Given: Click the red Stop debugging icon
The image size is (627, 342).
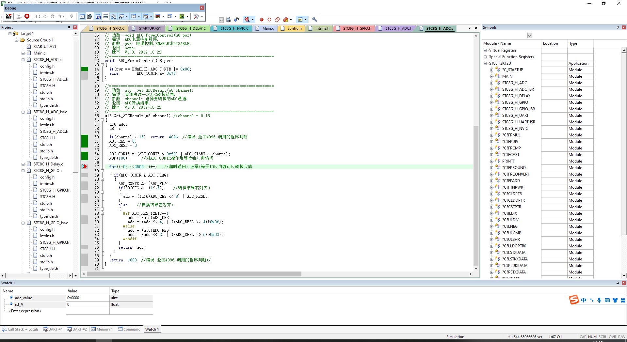Looking at the screenshot, I should tap(27, 16).
